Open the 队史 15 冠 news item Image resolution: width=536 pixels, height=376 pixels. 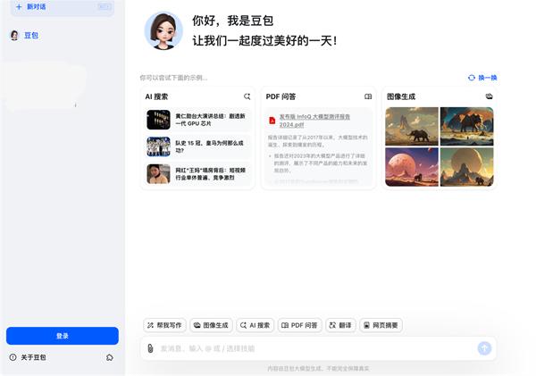point(197,146)
